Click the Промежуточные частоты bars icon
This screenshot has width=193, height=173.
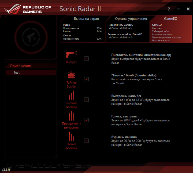[72, 116]
